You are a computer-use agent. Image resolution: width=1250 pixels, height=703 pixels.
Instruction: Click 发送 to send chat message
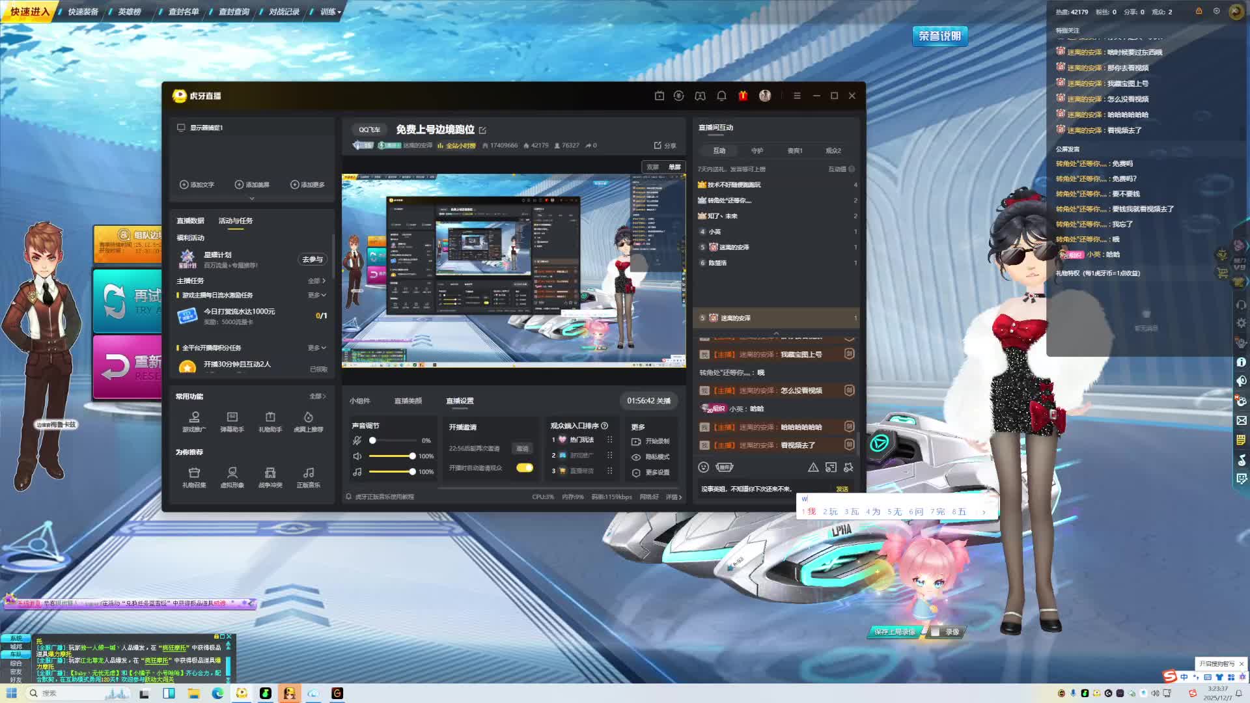point(842,489)
